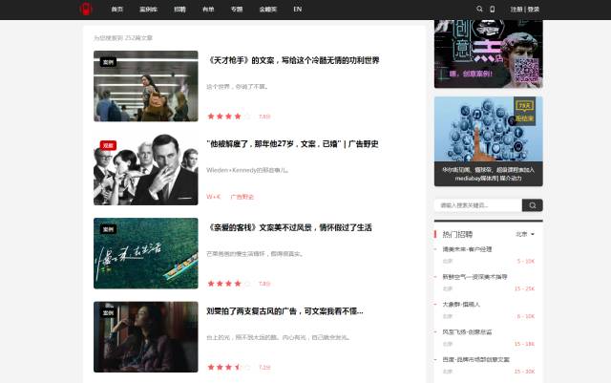Click the mediabay media promotion banner
611x383 pixels.
click(x=488, y=141)
